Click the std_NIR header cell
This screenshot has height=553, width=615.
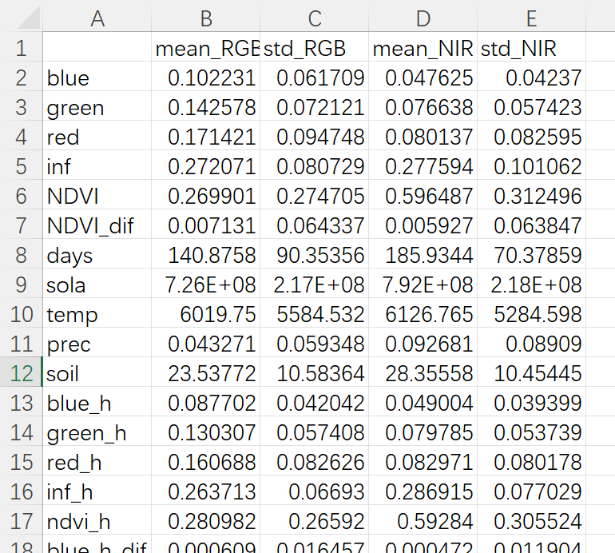[x=531, y=48]
